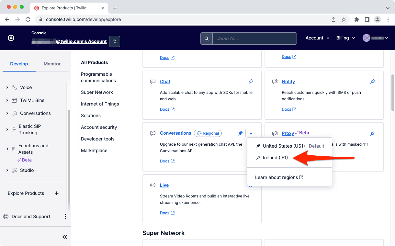Choose United States (US1) region option
395x246 pixels.
coord(284,146)
